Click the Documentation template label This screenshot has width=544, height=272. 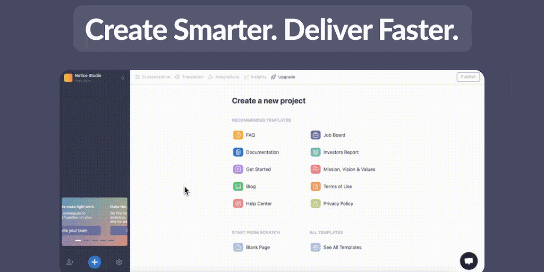[262, 152]
